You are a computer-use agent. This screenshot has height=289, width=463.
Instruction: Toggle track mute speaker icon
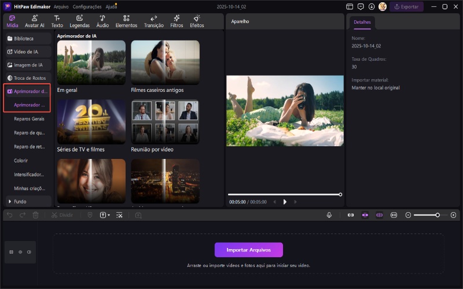tap(28, 252)
